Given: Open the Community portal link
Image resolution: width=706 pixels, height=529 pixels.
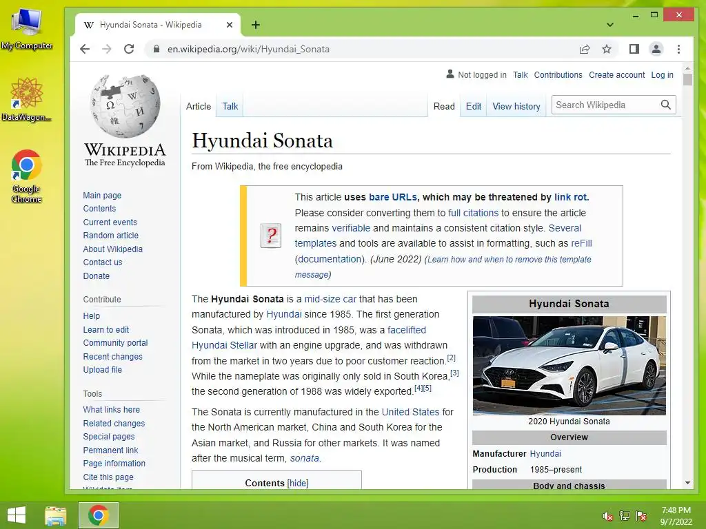Looking at the screenshot, I should coord(115,343).
